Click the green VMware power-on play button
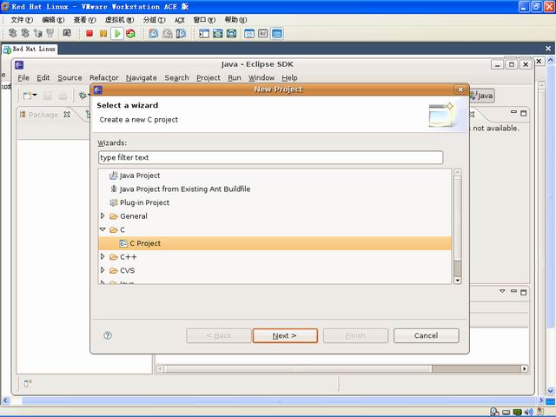The width and height of the screenshot is (556, 417). pyautogui.click(x=116, y=34)
